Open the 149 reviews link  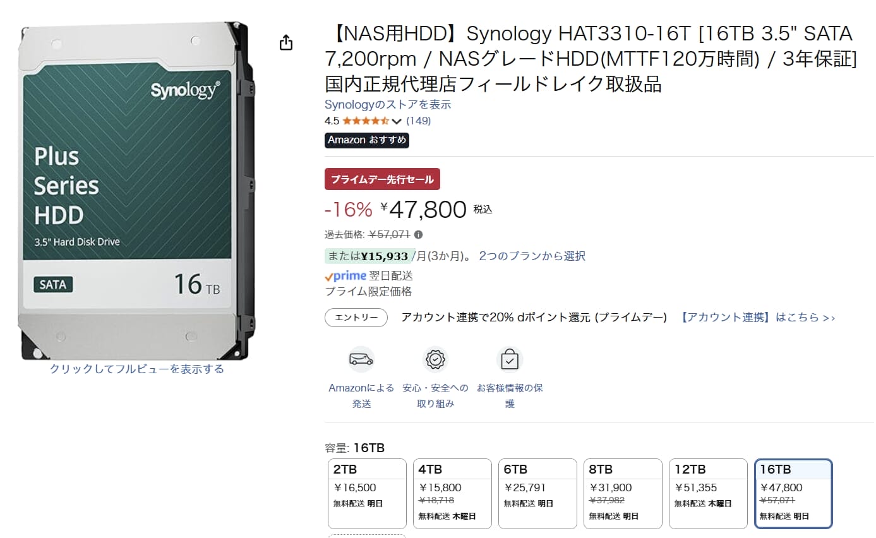419,121
